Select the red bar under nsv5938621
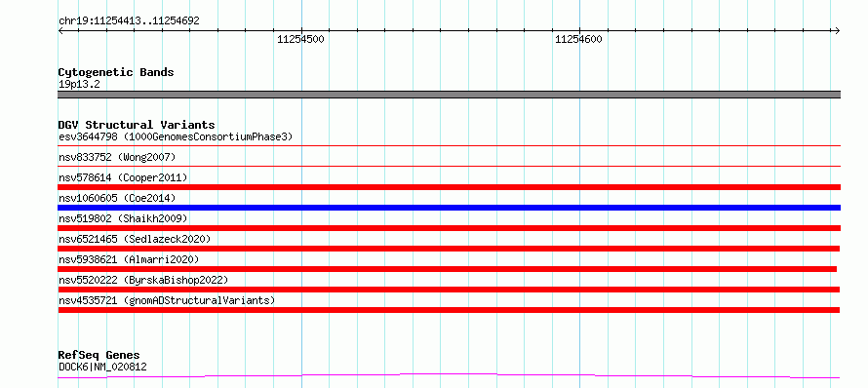Image resolution: width=868 pixels, height=388 pixels. [448, 269]
